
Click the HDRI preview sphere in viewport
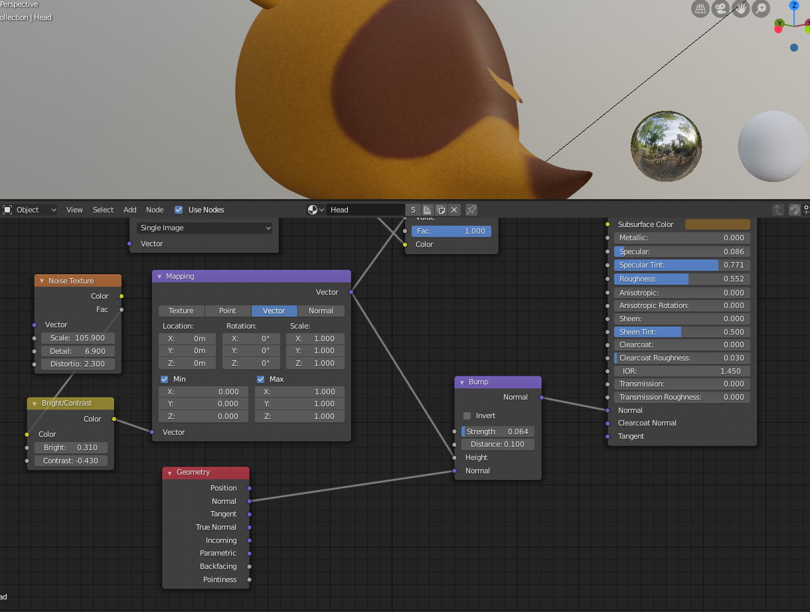point(666,147)
